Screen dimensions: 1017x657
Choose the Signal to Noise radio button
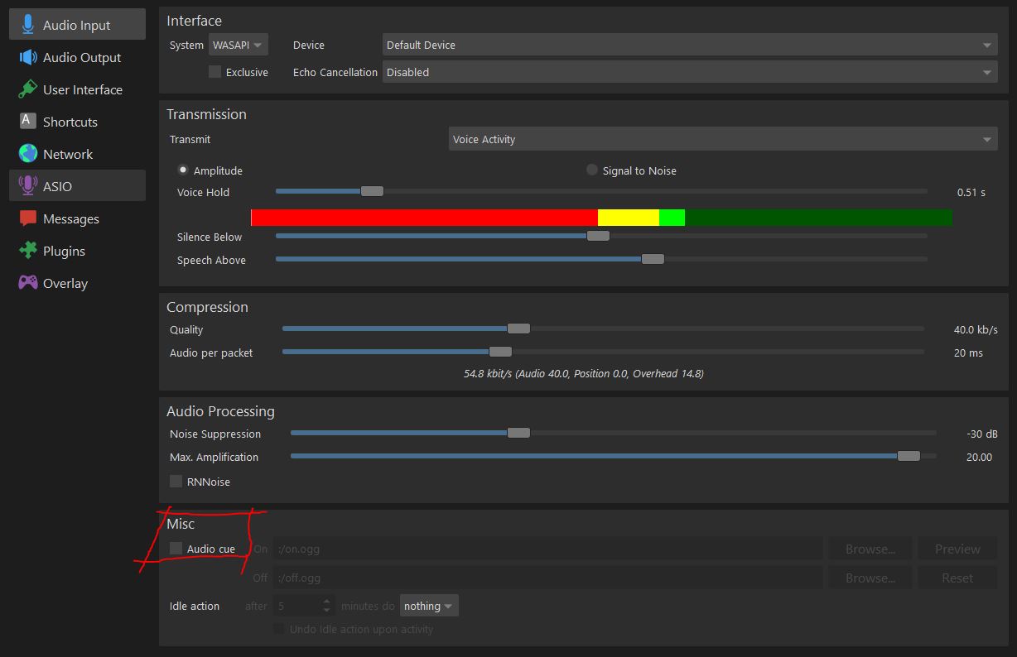(591, 170)
